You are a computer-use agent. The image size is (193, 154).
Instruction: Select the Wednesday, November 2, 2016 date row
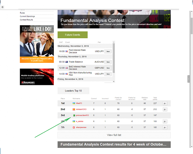pos(85,46)
